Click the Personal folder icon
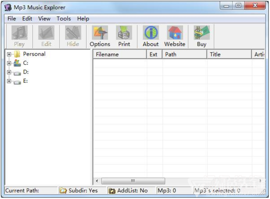270x199 pixels. point(17,54)
